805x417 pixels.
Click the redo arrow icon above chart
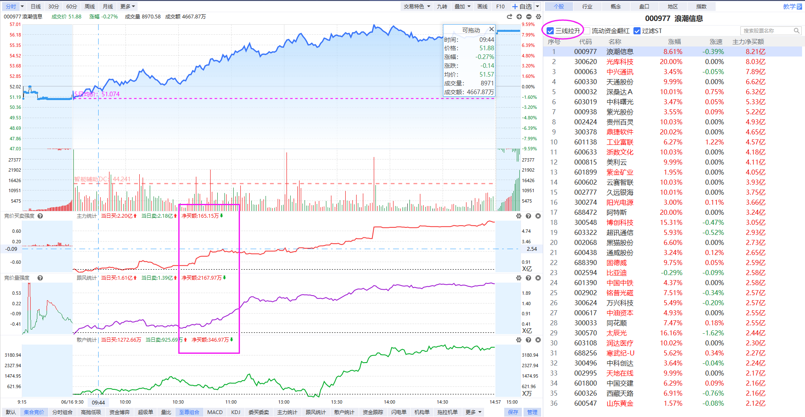[x=510, y=17]
